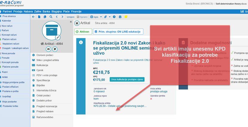Open Artikli in the sidebar

pyautogui.click(x=5, y=77)
